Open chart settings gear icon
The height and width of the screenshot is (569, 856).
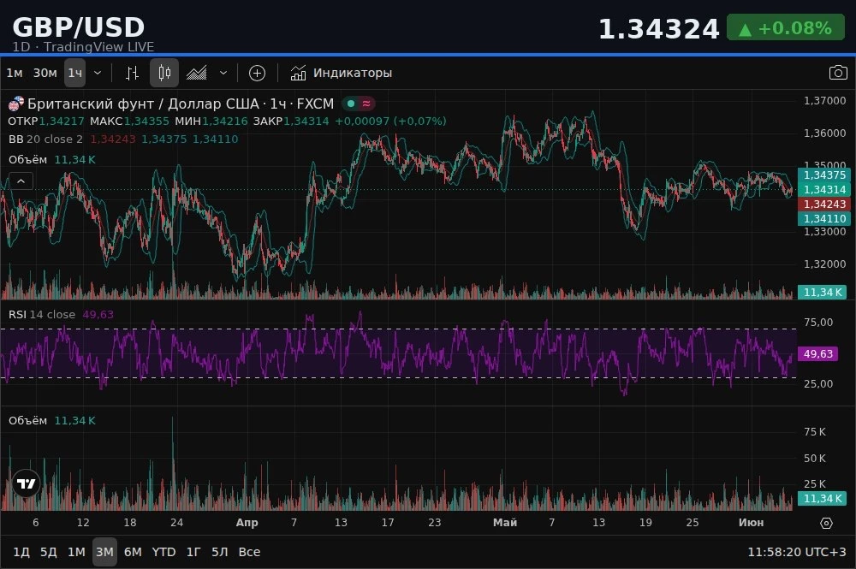(x=827, y=523)
